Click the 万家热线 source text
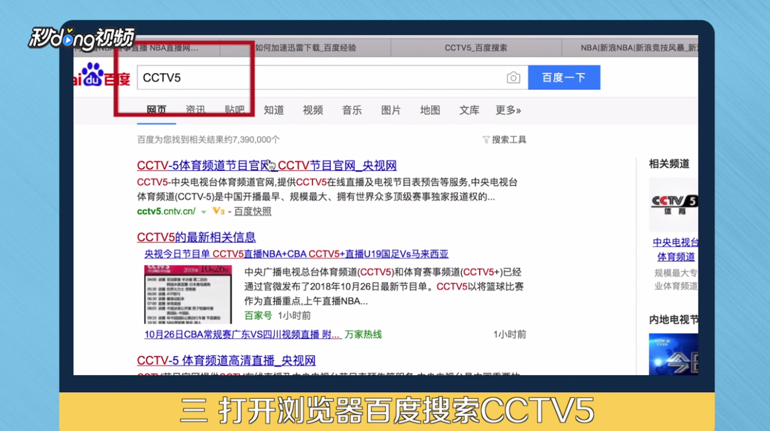This screenshot has height=431, width=770. tap(363, 335)
